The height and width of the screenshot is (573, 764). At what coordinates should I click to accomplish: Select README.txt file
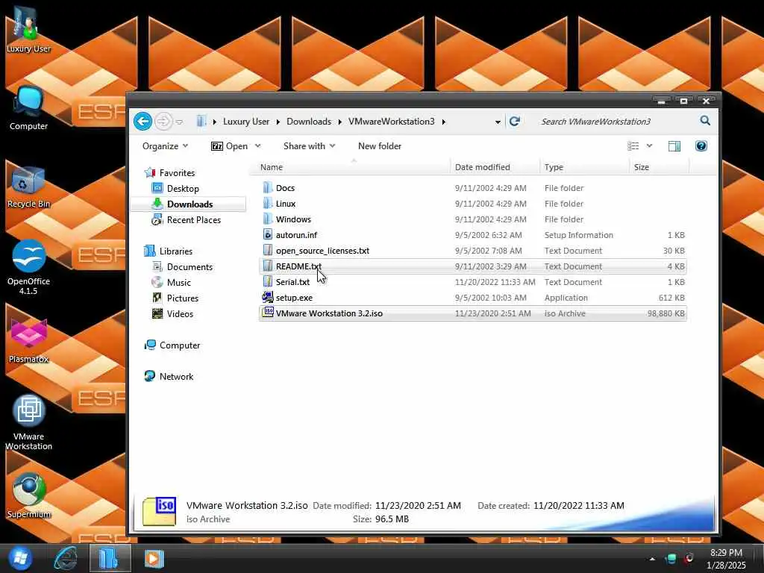click(x=472, y=266)
